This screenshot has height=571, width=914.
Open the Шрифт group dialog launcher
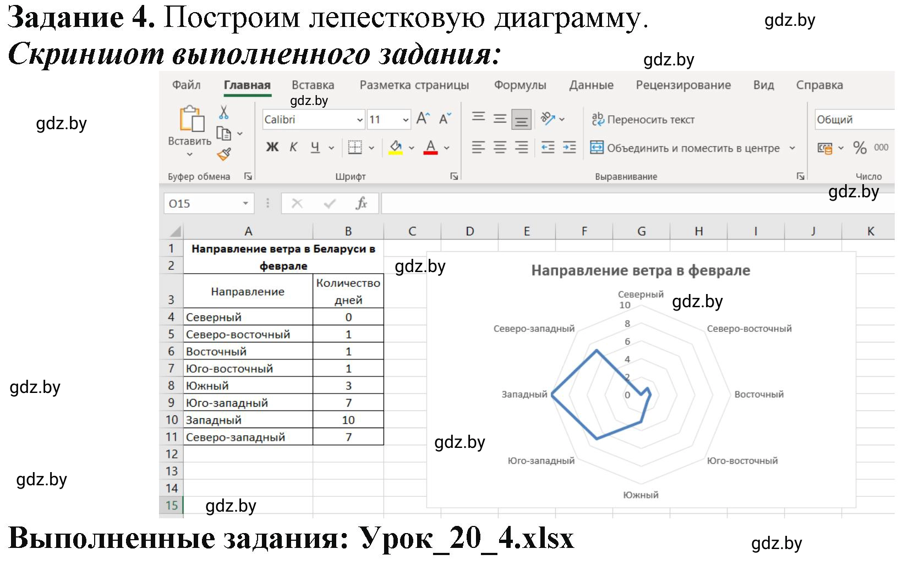(x=454, y=176)
